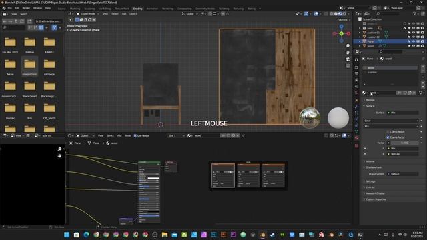Click the Factor value slider
Screen dimensions: 427x240
pos(405,143)
